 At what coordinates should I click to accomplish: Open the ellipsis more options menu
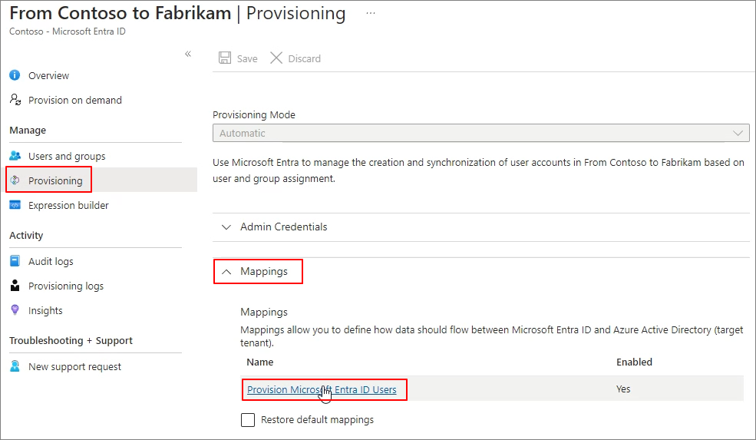pyautogui.click(x=370, y=13)
